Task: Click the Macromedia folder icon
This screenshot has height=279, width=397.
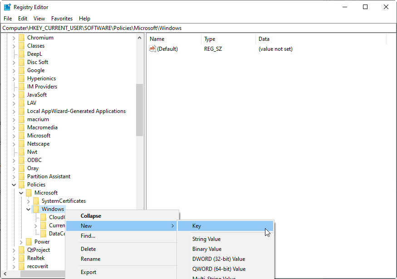Action: coord(21,127)
